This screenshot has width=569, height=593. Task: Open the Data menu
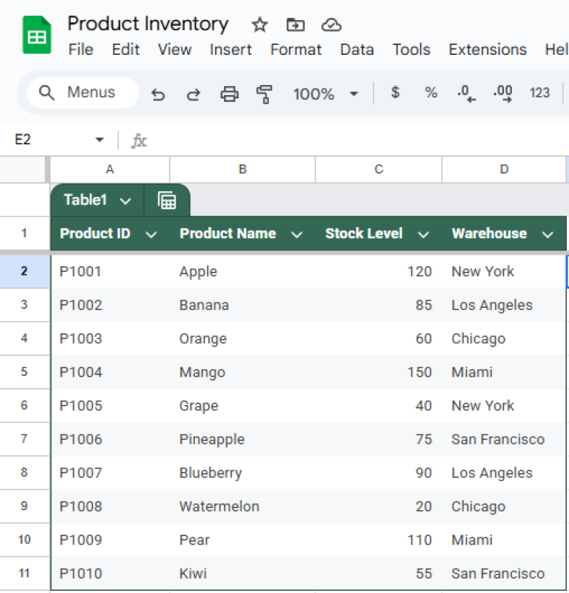point(357,50)
